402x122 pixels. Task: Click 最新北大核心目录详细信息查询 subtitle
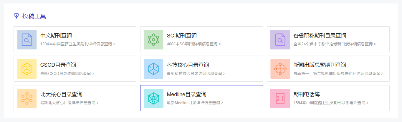coord(69,103)
